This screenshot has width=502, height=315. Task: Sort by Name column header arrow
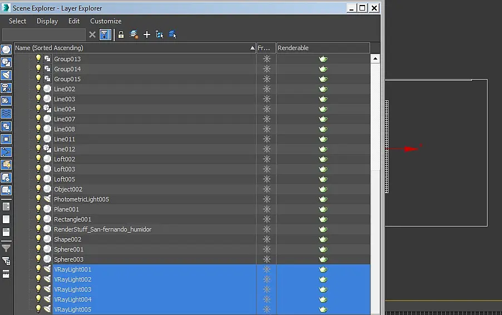click(x=252, y=48)
